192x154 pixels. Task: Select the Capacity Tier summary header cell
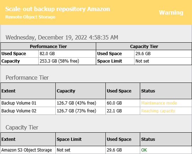coord(144,46)
